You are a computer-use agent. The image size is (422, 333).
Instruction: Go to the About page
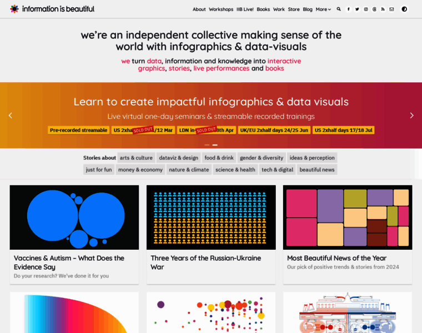click(199, 9)
